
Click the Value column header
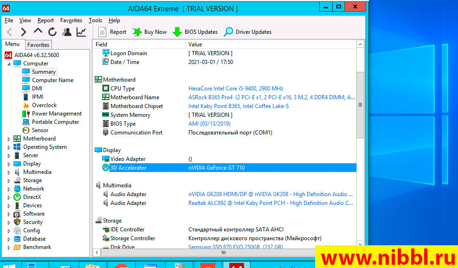271,45
